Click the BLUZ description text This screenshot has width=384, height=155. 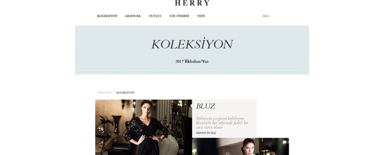click(222, 123)
